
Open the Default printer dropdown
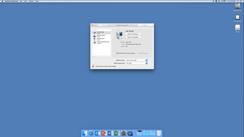(x=136, y=60)
